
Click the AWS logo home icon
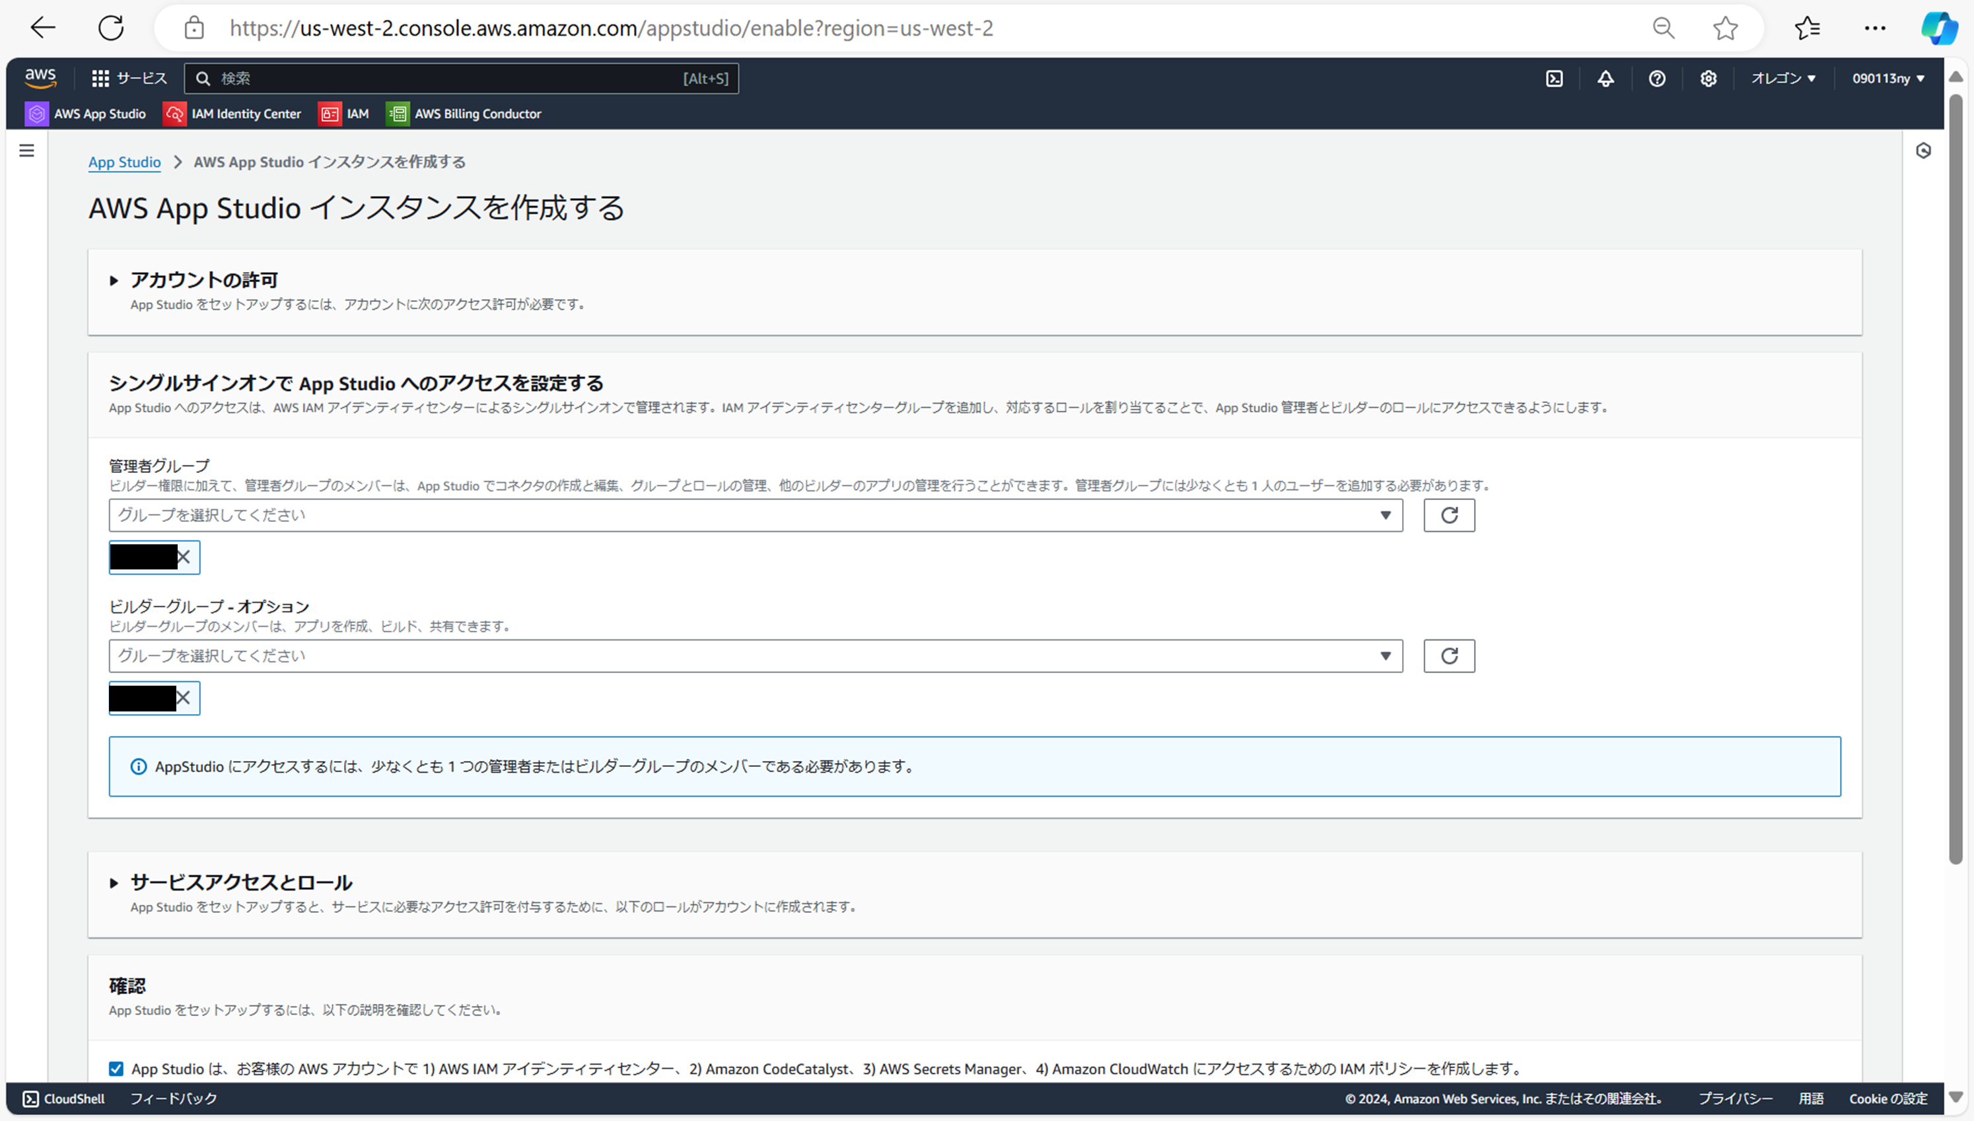pos(40,78)
